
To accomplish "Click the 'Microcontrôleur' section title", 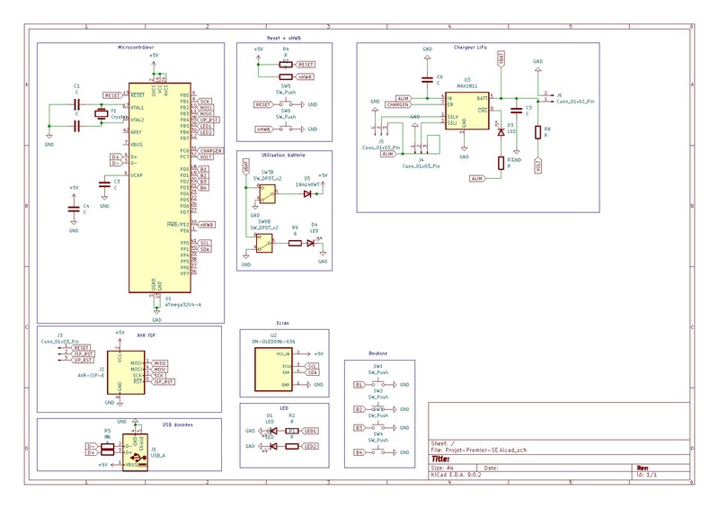I will coord(137,48).
